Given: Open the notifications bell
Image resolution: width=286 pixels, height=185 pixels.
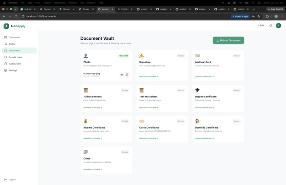Looking at the screenshot, I should pyautogui.click(x=270, y=26).
